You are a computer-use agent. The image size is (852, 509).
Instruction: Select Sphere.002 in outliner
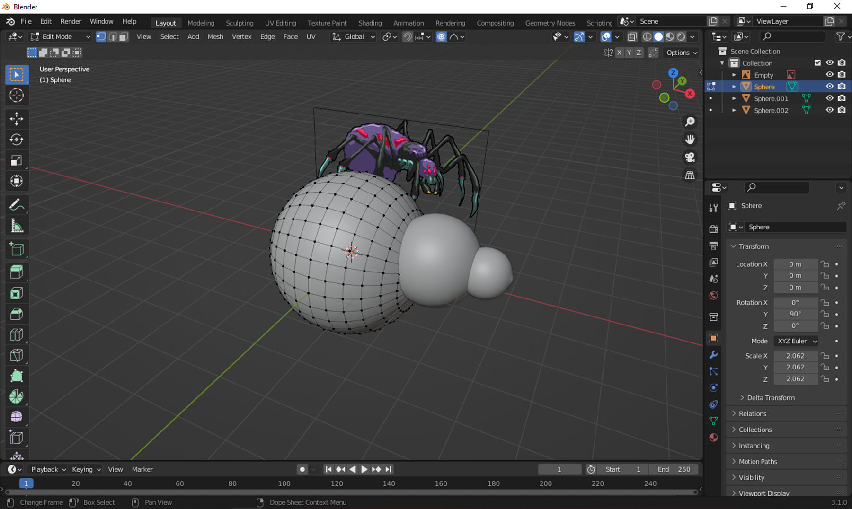(x=771, y=110)
